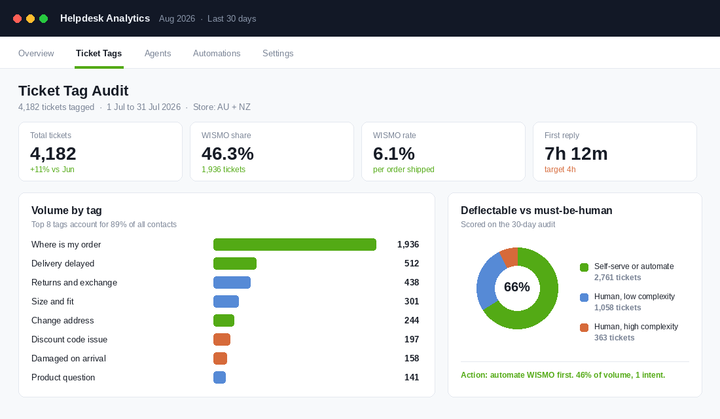Click the green maximize window button
Image resolution: width=720 pixels, height=419 pixels.
click(44, 18)
